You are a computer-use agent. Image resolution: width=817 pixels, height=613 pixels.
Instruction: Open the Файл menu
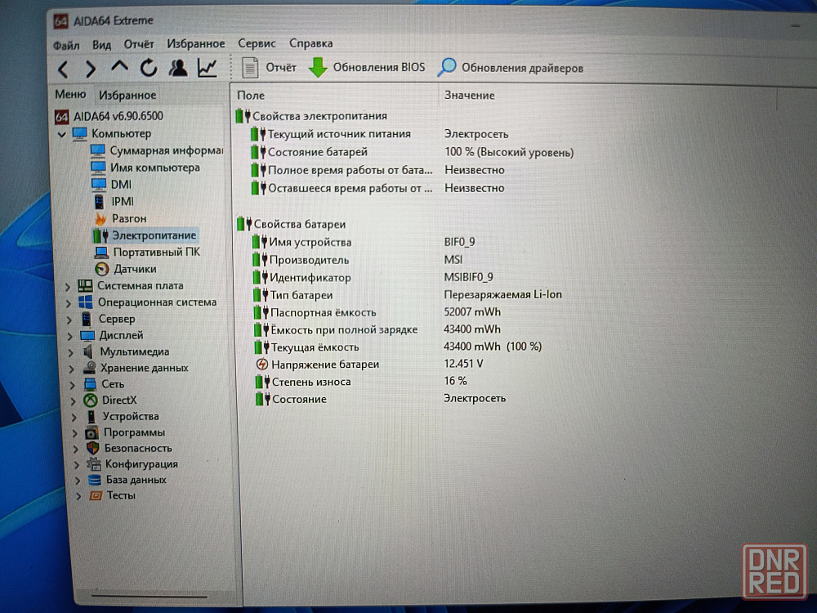tap(66, 44)
